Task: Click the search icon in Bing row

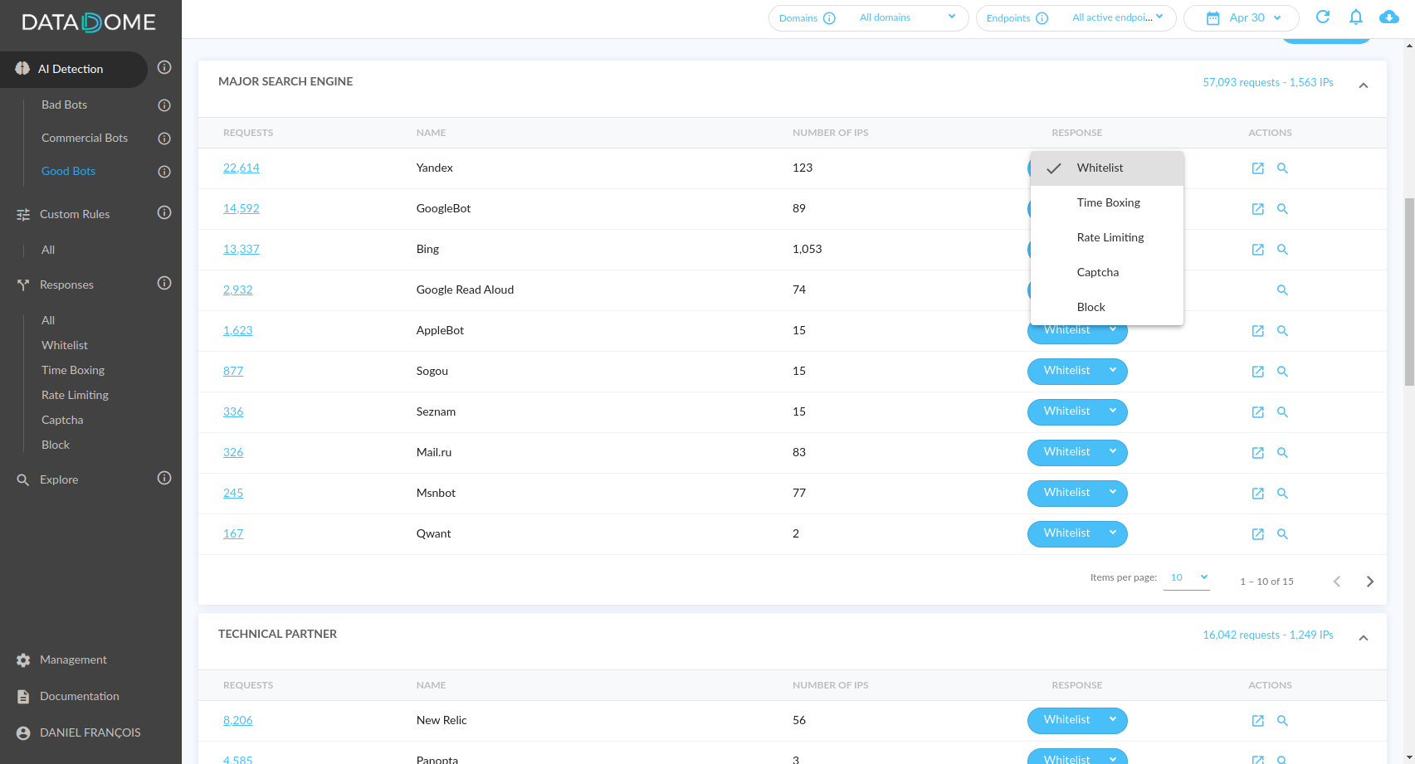Action: [1282, 250]
